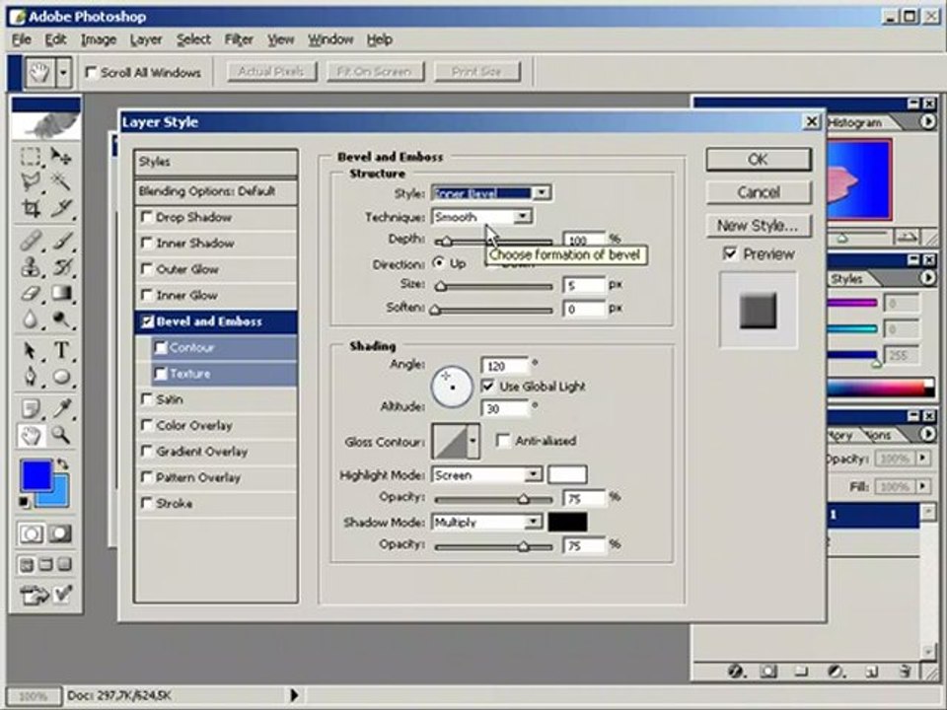Select the Zoom tool
The width and height of the screenshot is (947, 710).
61,435
